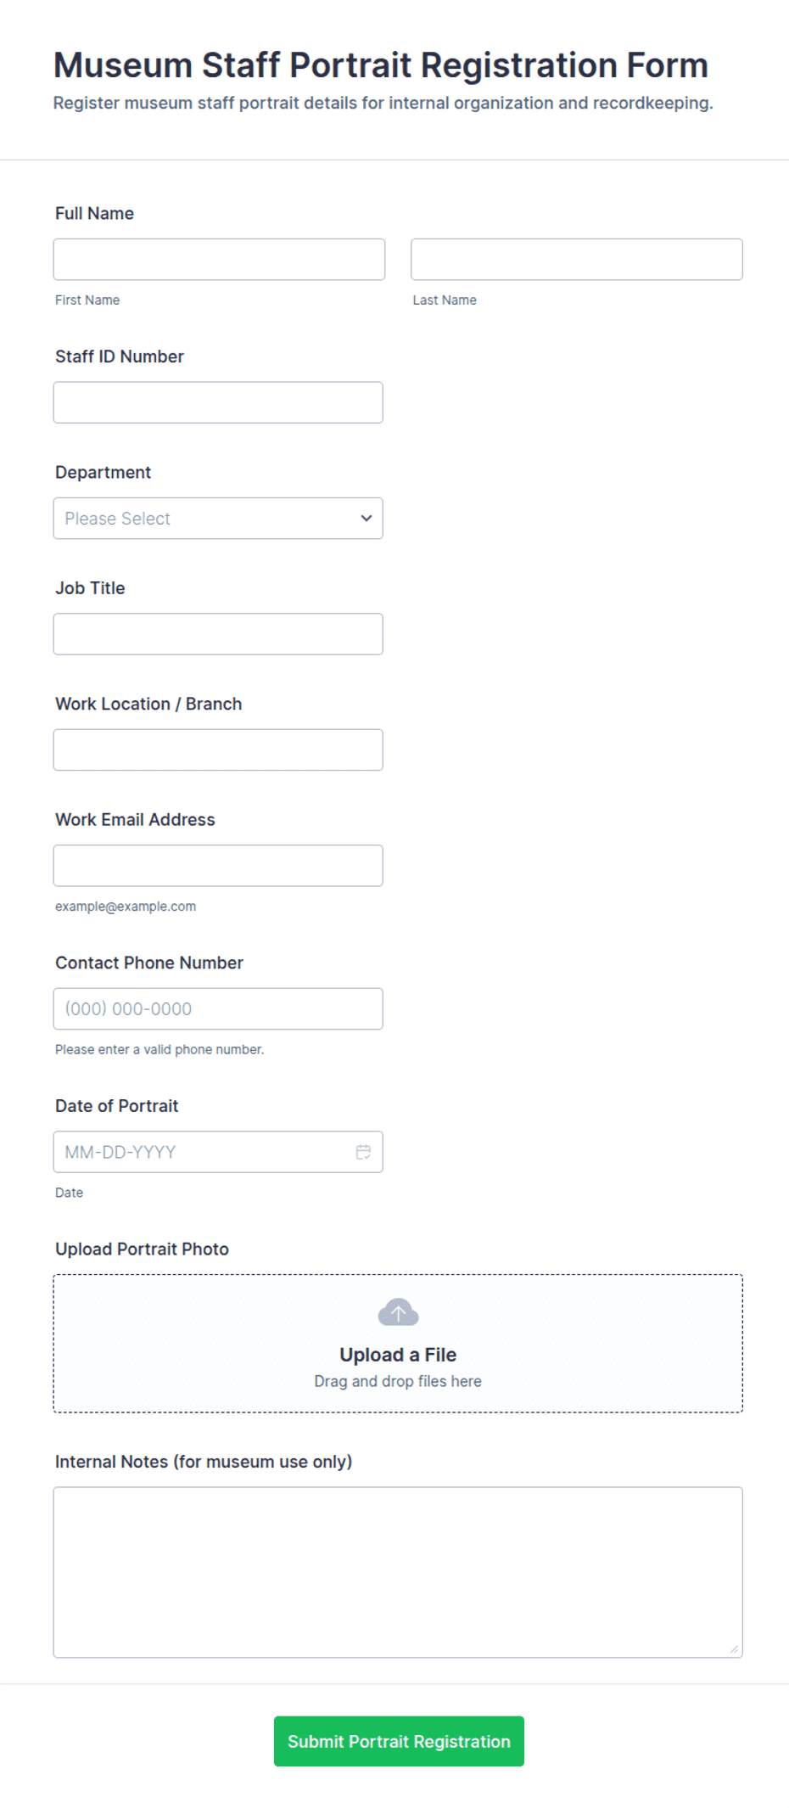
Task: Click the cloud upload icon
Action: [x=398, y=1312]
